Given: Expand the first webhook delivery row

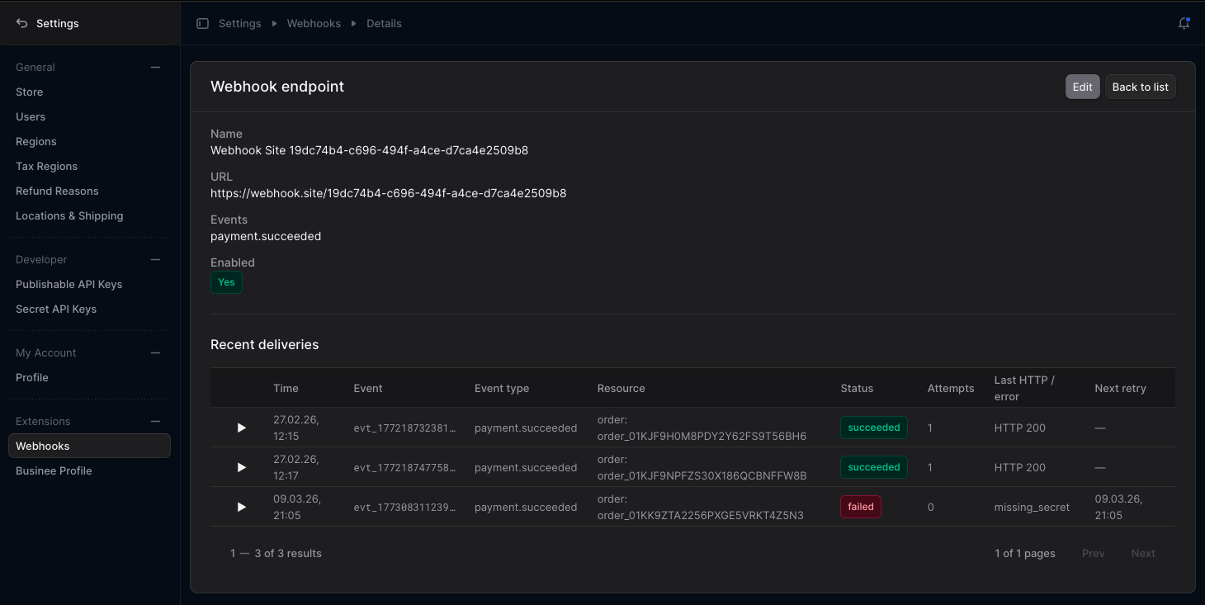Looking at the screenshot, I should pos(241,428).
